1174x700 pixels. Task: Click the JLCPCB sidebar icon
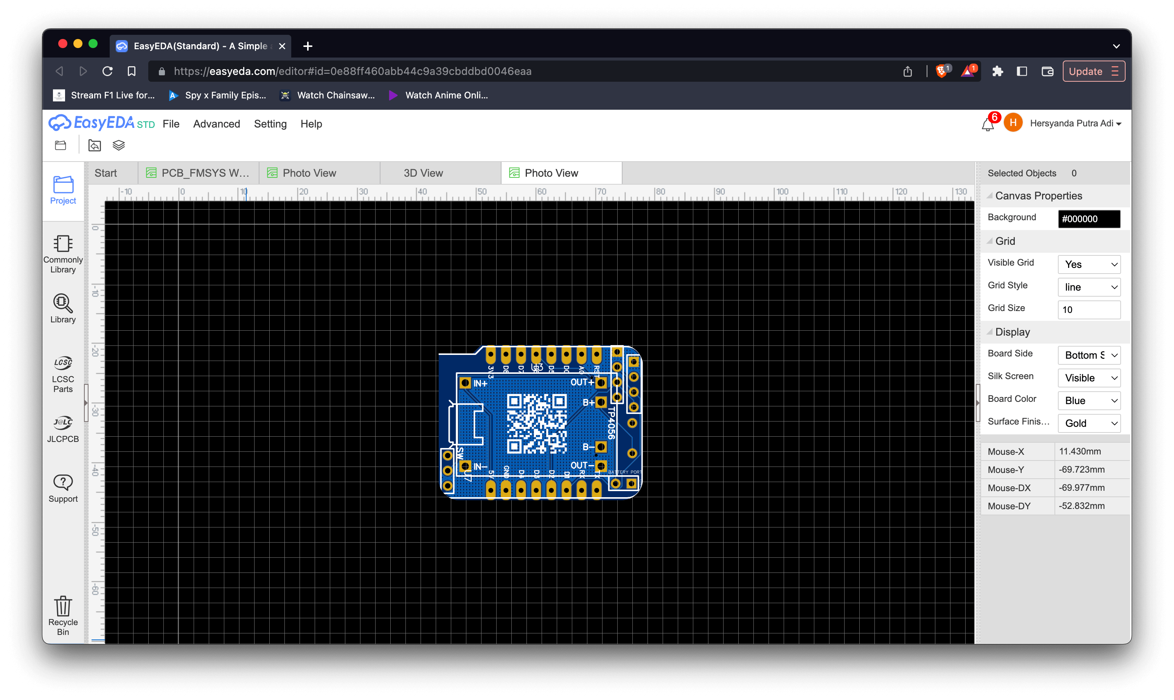coord(63,428)
